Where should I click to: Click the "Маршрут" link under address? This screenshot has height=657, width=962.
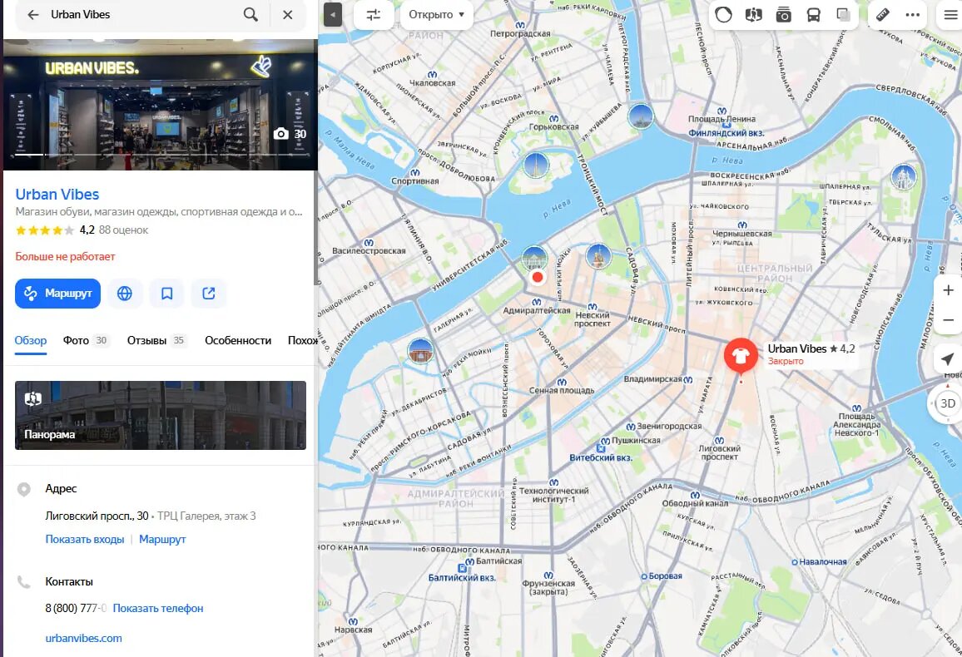[x=162, y=540]
